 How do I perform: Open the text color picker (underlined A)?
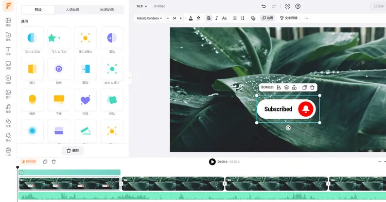[x=190, y=18]
